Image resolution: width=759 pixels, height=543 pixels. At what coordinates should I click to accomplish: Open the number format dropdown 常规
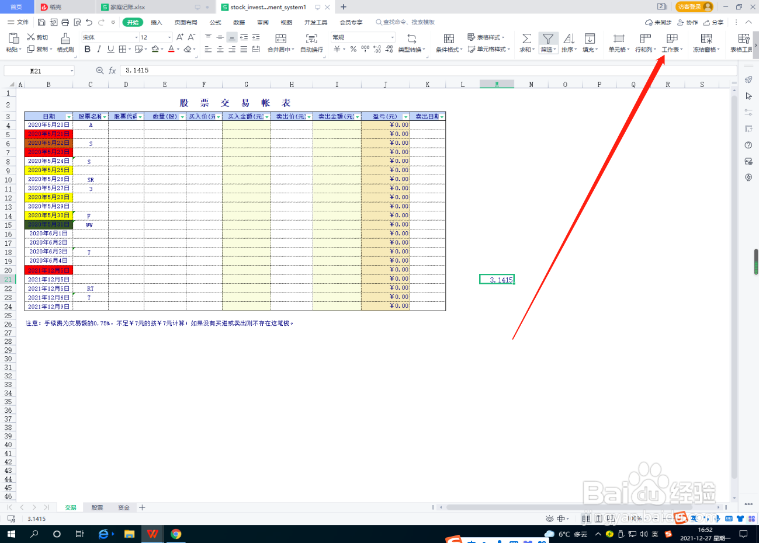[x=393, y=37]
